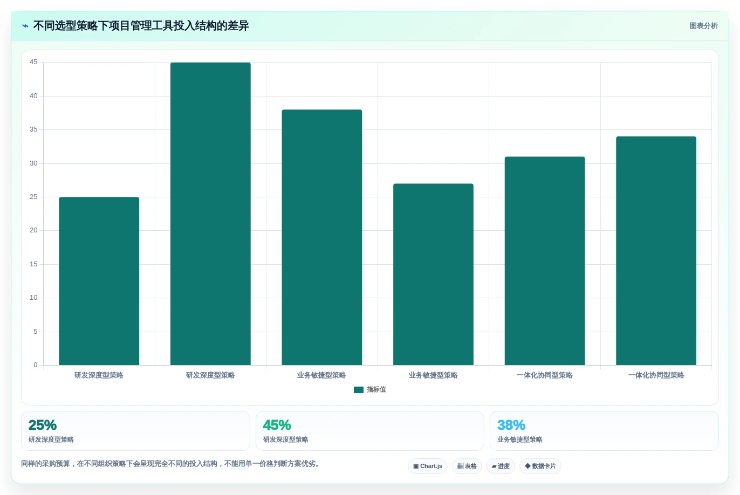Click the last bar valued 34
Image resolution: width=740 pixels, height=495 pixels.
pos(656,251)
